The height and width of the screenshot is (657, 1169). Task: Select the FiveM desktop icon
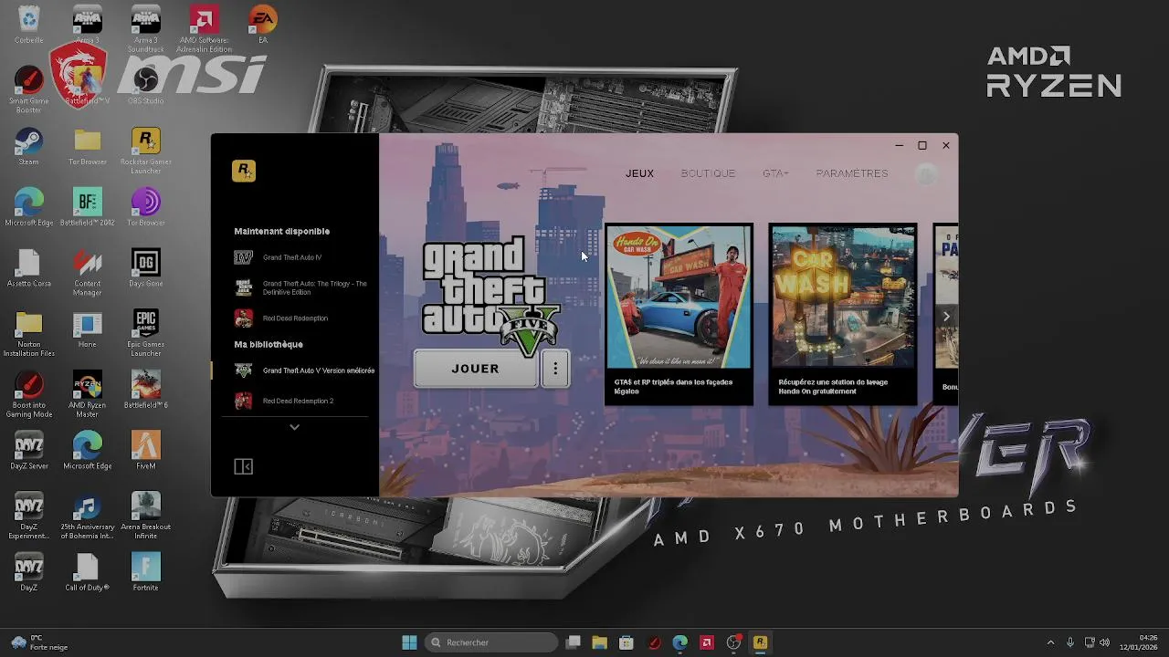point(146,451)
